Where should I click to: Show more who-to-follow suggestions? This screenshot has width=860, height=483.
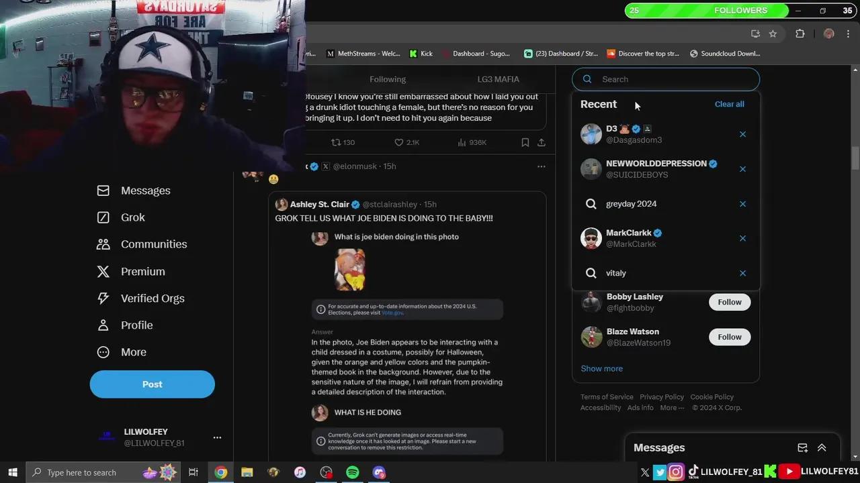(601, 368)
